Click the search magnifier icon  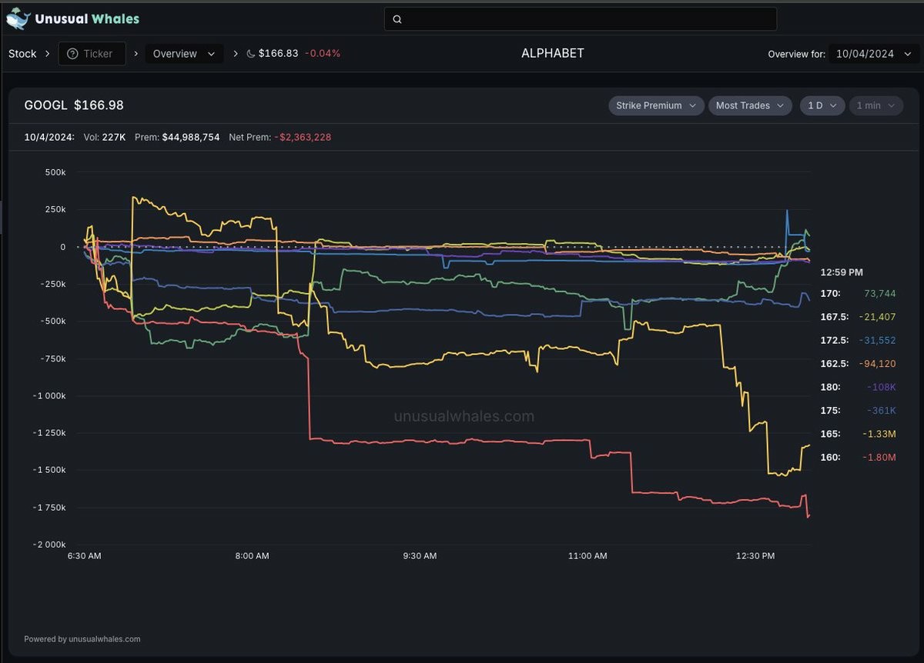point(397,19)
